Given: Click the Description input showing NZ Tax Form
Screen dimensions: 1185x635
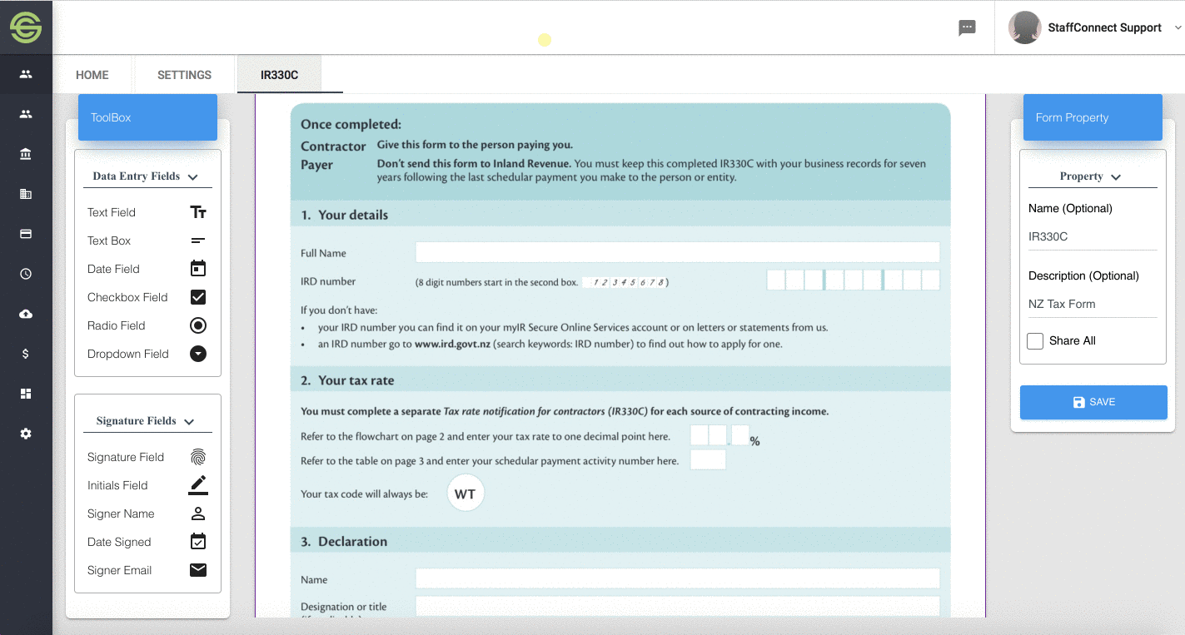Looking at the screenshot, I should click(x=1093, y=304).
